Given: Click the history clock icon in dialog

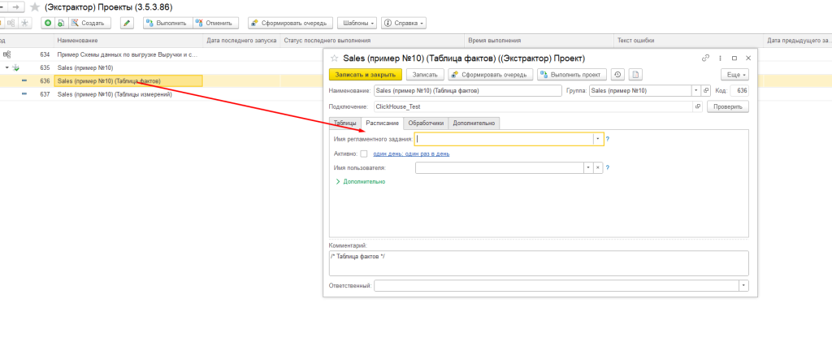Looking at the screenshot, I should click(x=618, y=75).
